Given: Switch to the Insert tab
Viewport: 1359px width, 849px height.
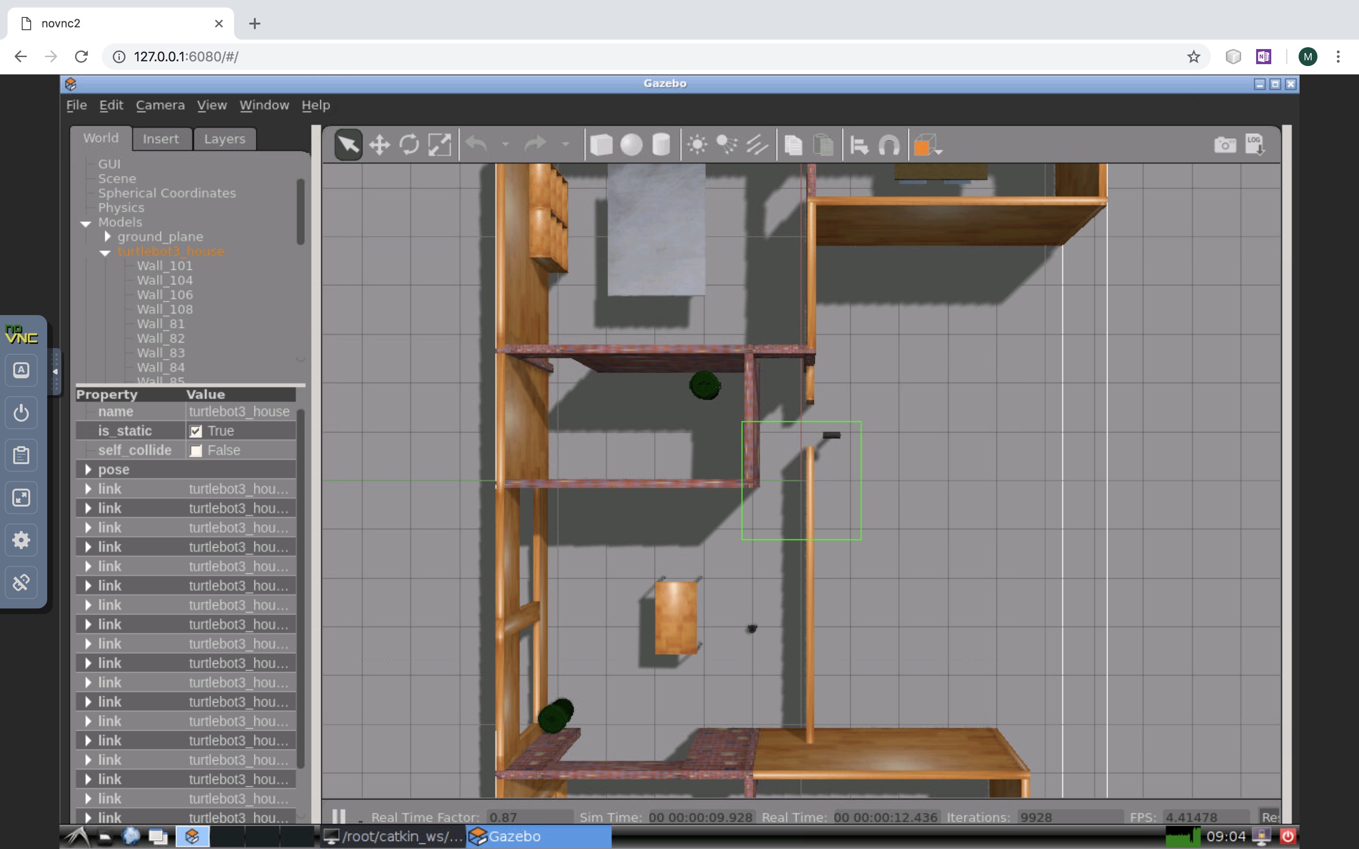Looking at the screenshot, I should click(x=160, y=139).
